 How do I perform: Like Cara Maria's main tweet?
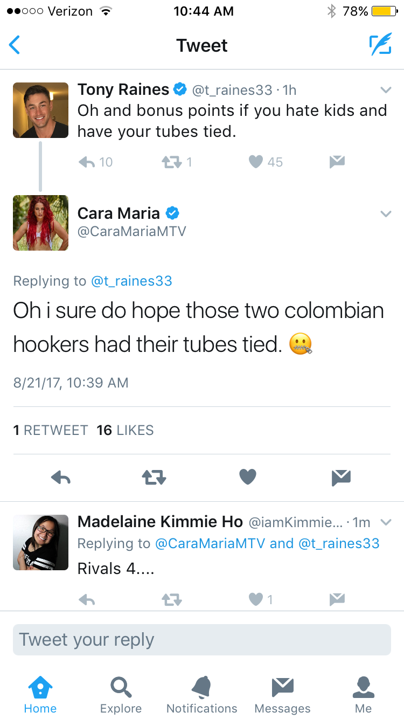pyautogui.click(x=247, y=477)
